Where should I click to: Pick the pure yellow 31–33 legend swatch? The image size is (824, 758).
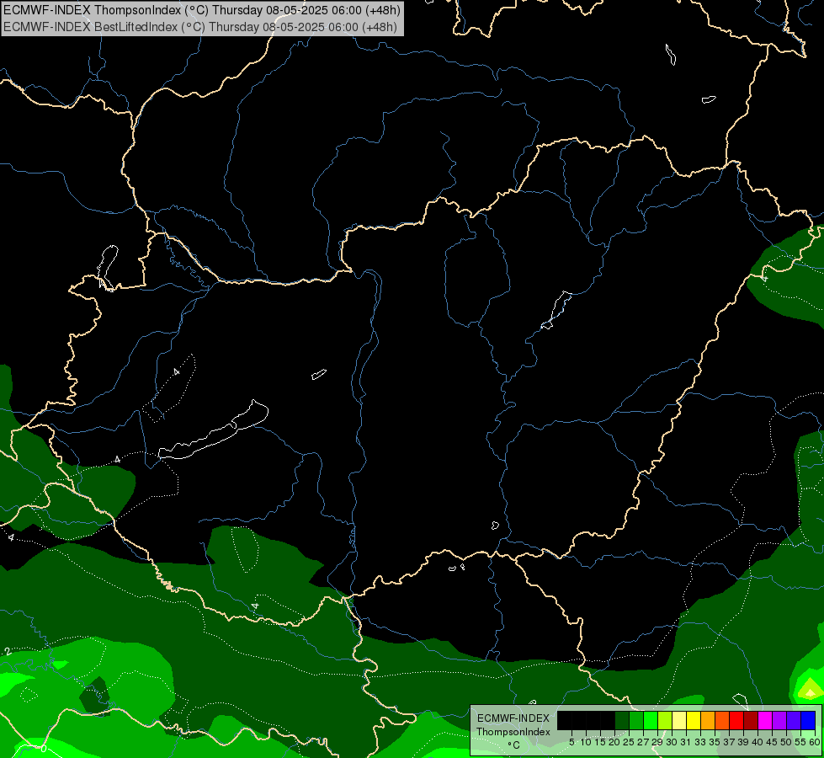pos(694,720)
